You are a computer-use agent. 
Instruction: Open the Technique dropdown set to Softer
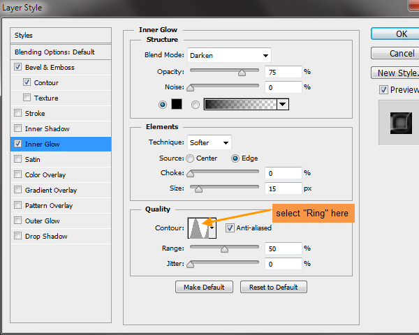coord(209,142)
